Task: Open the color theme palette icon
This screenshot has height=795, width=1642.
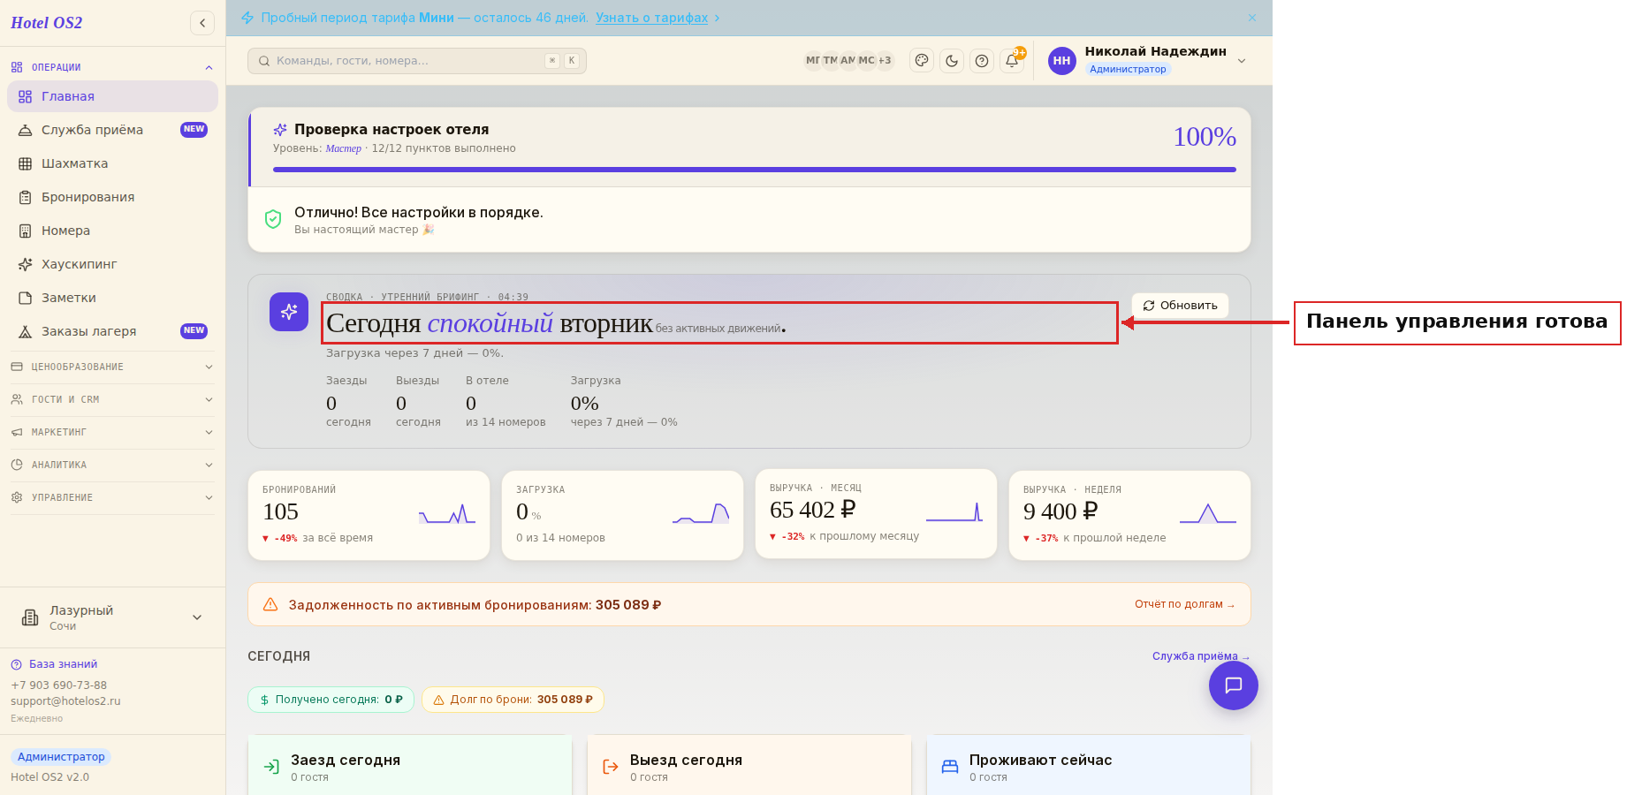Action: click(922, 61)
